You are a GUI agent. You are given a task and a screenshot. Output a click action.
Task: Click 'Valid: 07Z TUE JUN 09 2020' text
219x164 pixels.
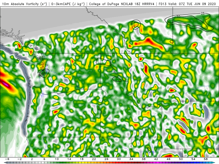(x=192, y=4)
